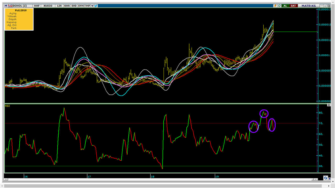Click the price scale value 0,00001 midway

click(324, 55)
